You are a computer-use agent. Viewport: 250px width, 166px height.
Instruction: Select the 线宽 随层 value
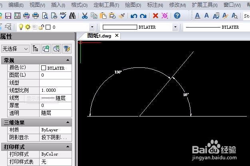point(56,98)
